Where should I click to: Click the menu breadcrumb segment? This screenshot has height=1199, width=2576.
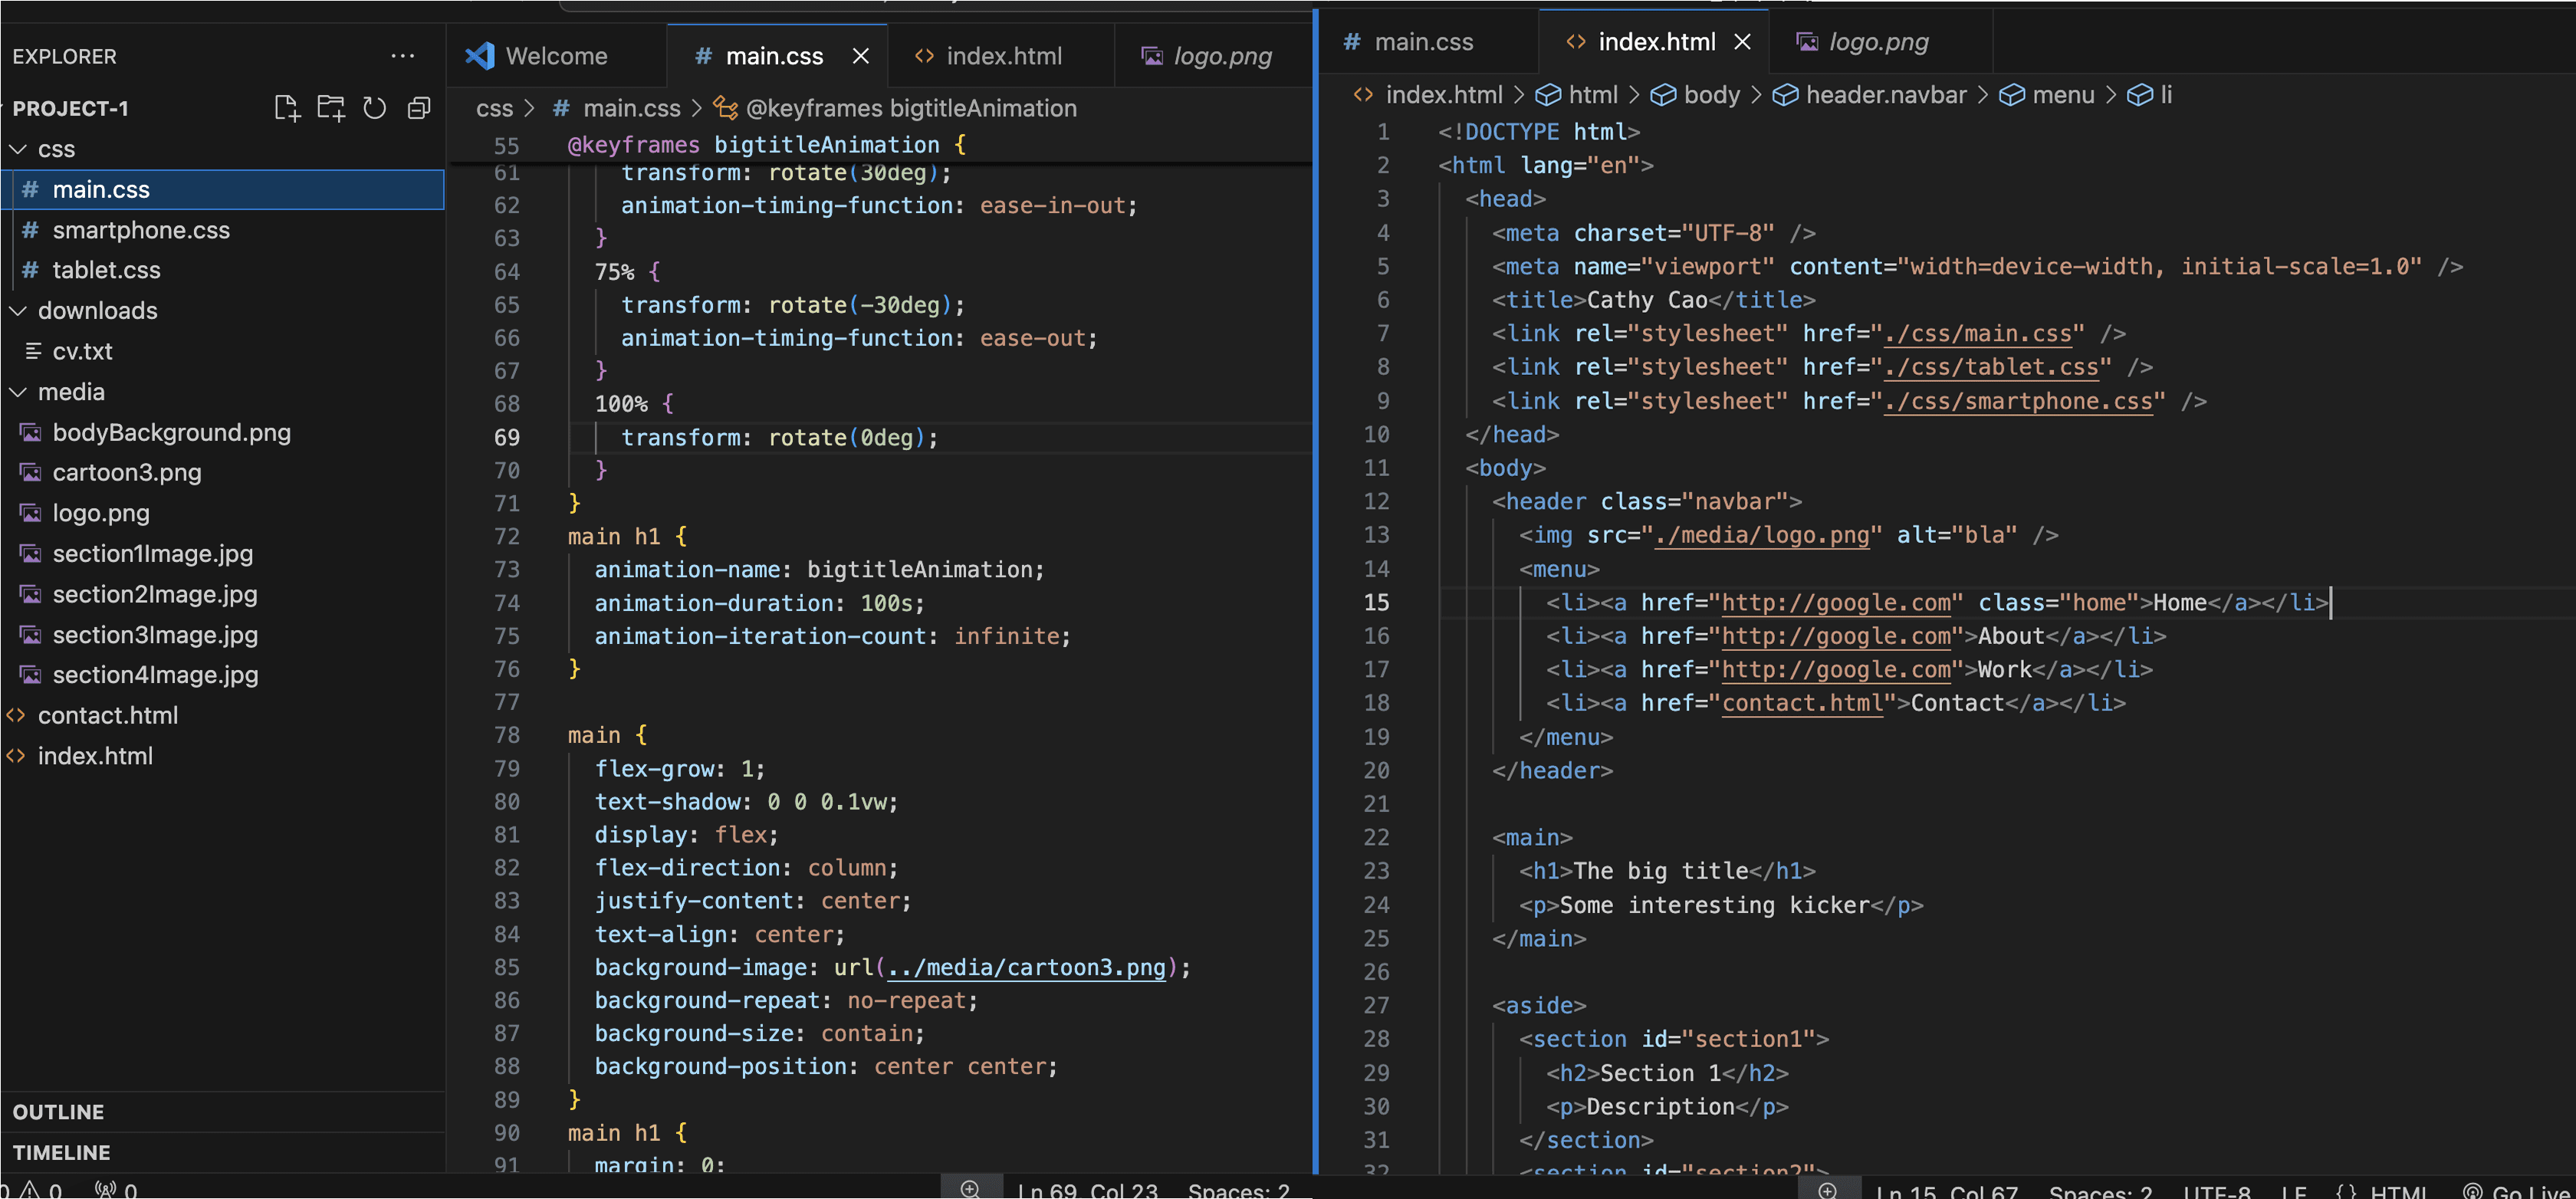[2047, 95]
